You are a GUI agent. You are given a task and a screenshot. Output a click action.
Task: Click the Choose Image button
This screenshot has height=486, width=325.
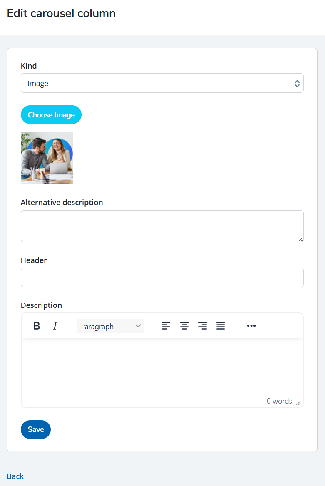(51, 115)
